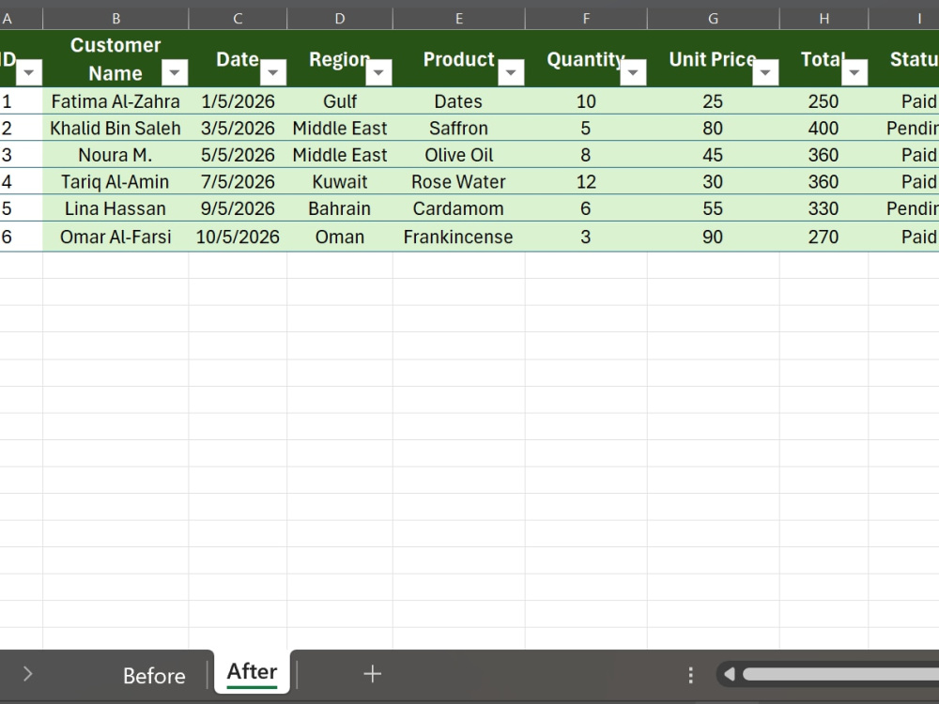Open the Unit Price filter dropdown

[x=765, y=72]
